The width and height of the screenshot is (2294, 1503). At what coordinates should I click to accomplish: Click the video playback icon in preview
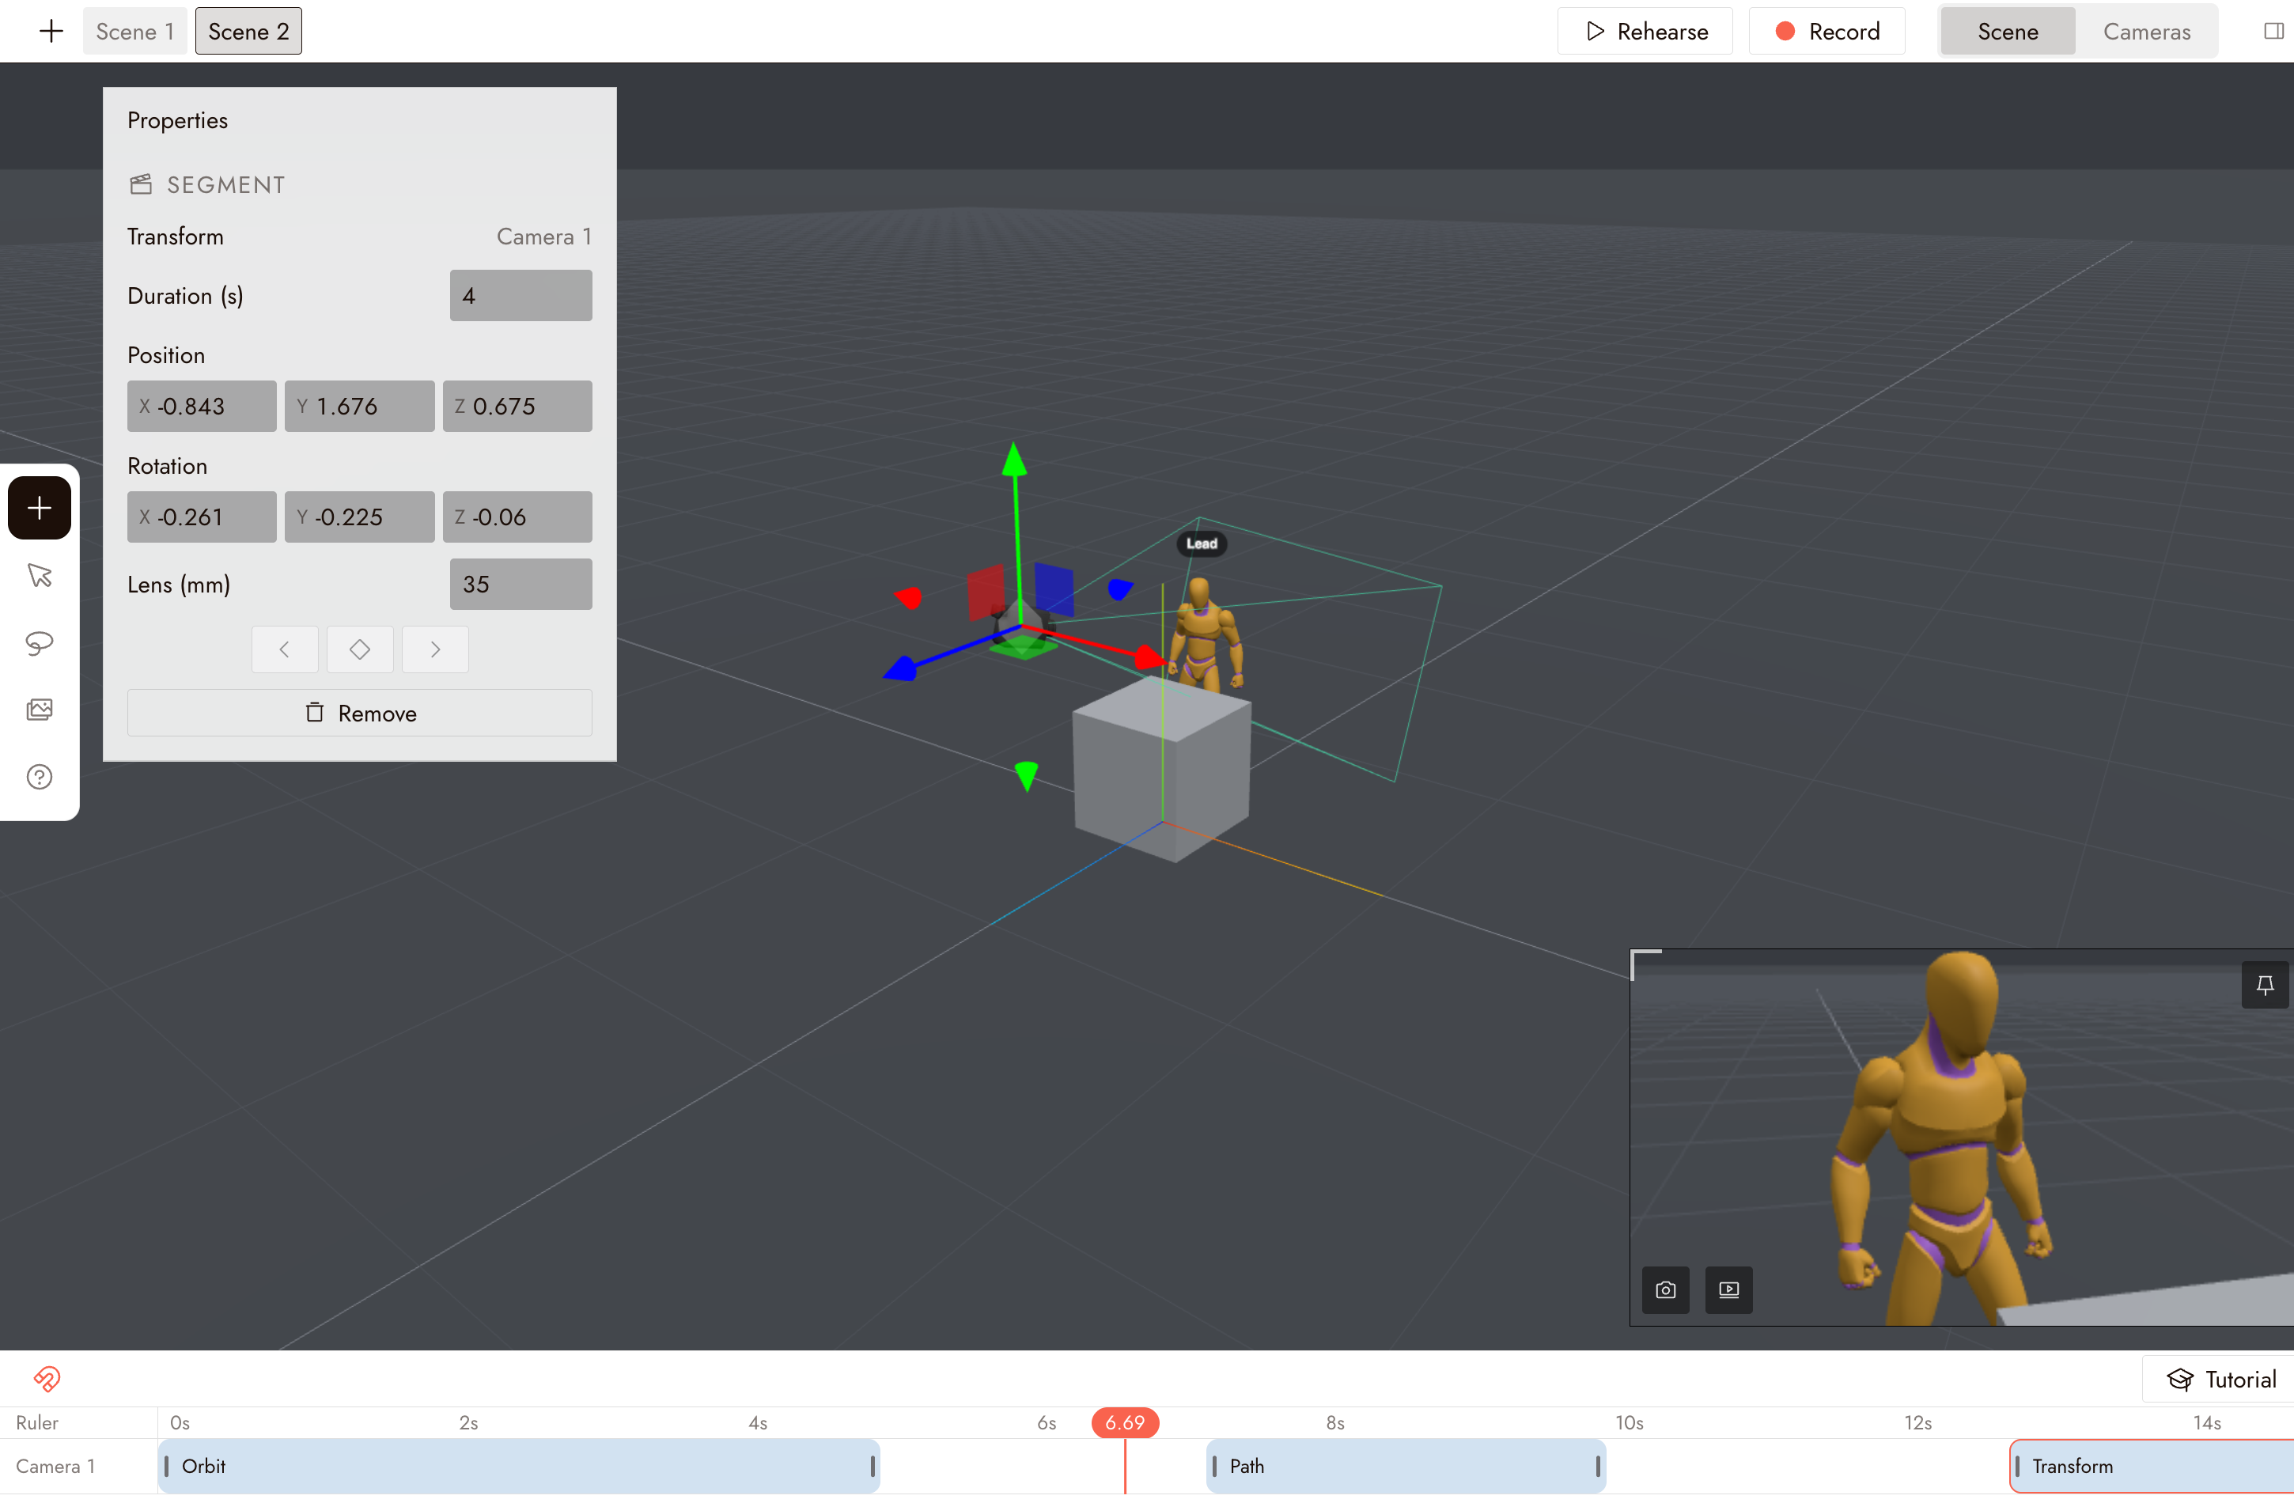tap(1729, 1290)
